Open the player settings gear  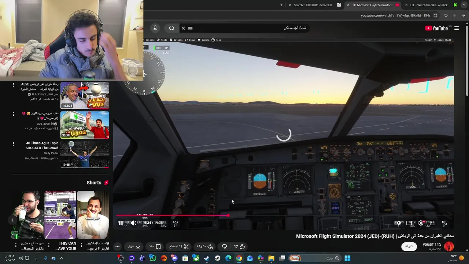(x=421, y=223)
